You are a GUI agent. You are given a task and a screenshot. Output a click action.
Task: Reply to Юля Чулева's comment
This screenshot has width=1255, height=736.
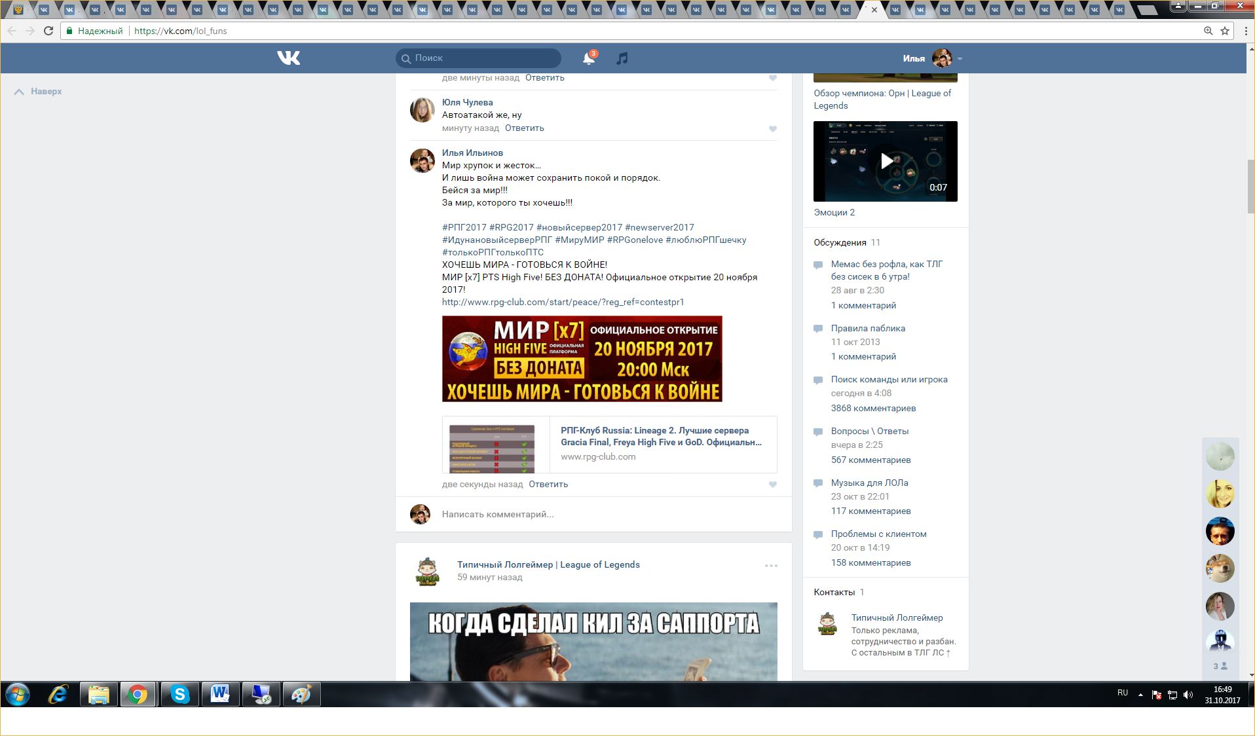click(525, 128)
